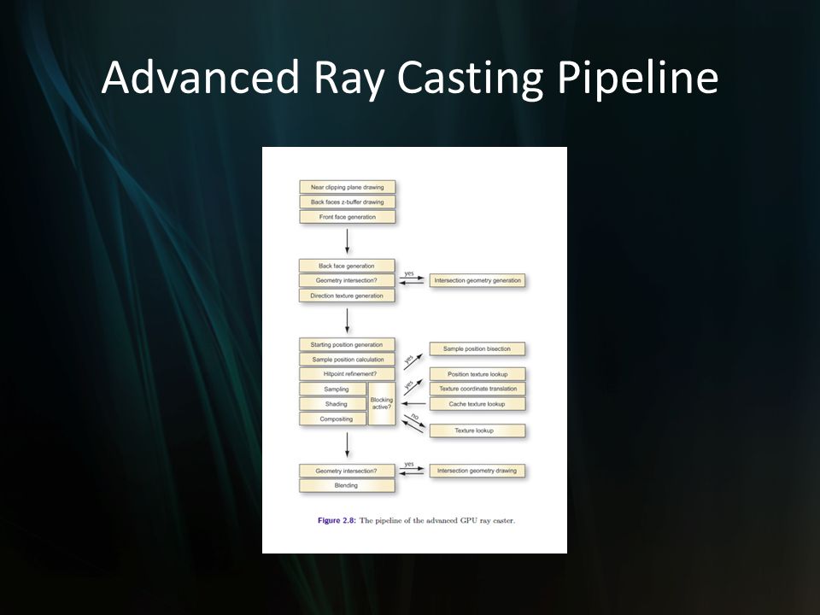Click caption text 'The pipeline of the advanced GPU ray caster.'
Image resolution: width=820 pixels, height=615 pixels.
coord(437,520)
